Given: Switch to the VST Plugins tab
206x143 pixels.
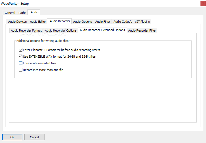Looking at the screenshot, I should click(x=142, y=22).
